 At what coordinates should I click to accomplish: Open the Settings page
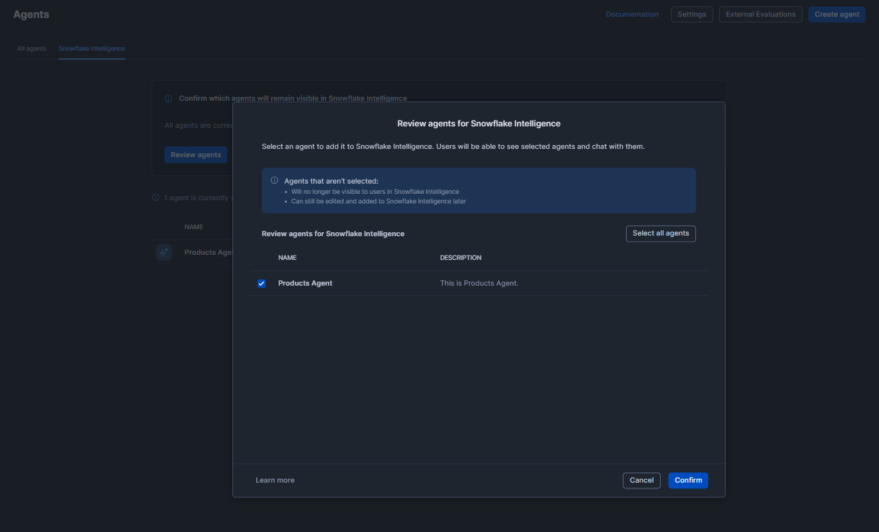(x=692, y=13)
